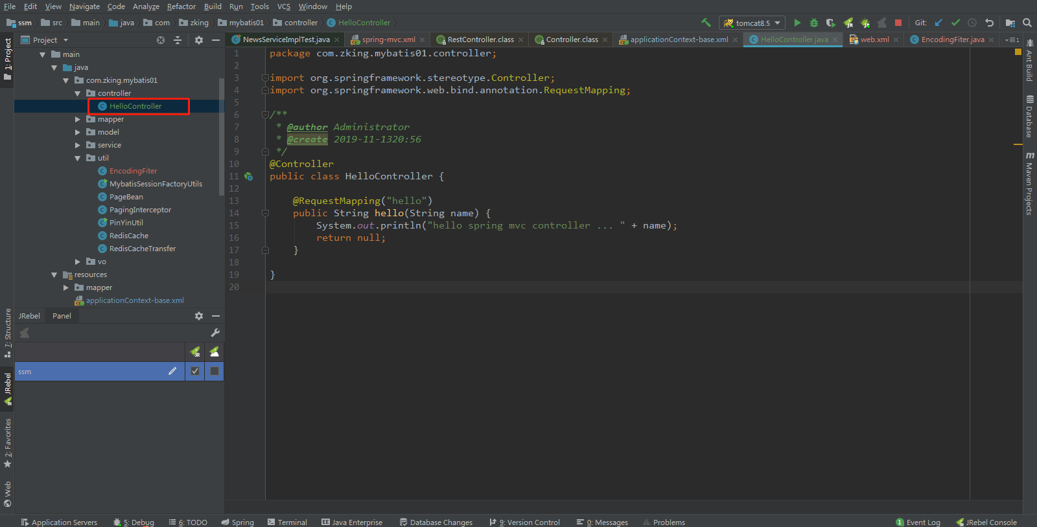Click the pencil edit icon for ssm
Viewport: 1037px width, 527px height.
(x=172, y=371)
